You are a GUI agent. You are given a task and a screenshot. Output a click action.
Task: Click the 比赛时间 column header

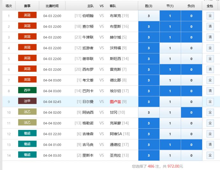[52, 6]
